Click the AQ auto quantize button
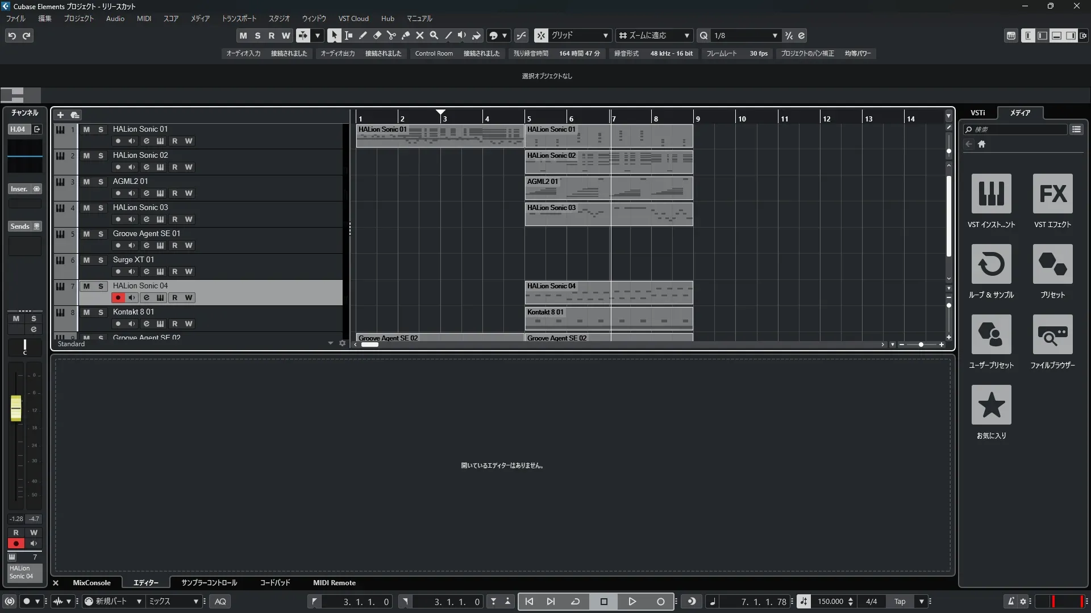 tap(220, 602)
